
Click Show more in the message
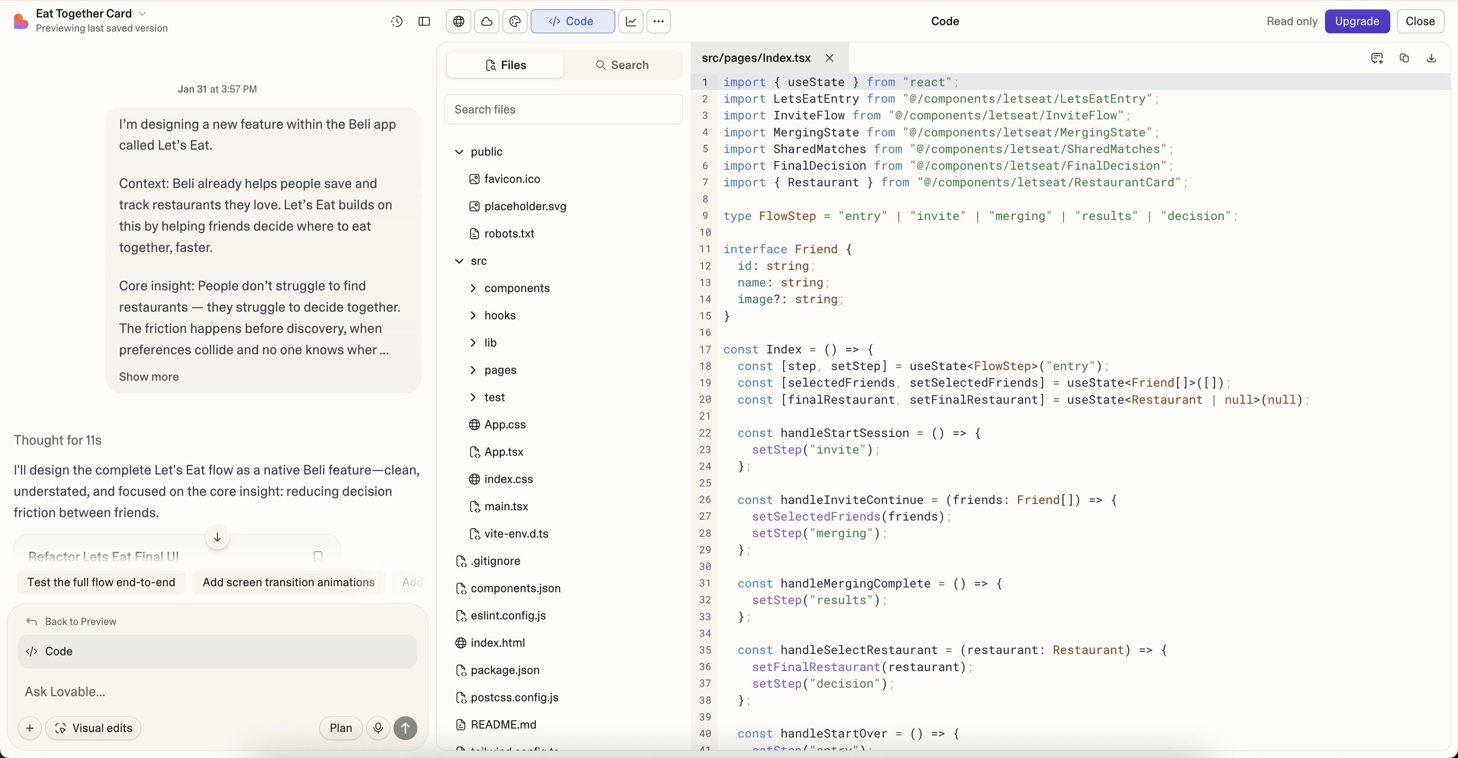(x=149, y=377)
